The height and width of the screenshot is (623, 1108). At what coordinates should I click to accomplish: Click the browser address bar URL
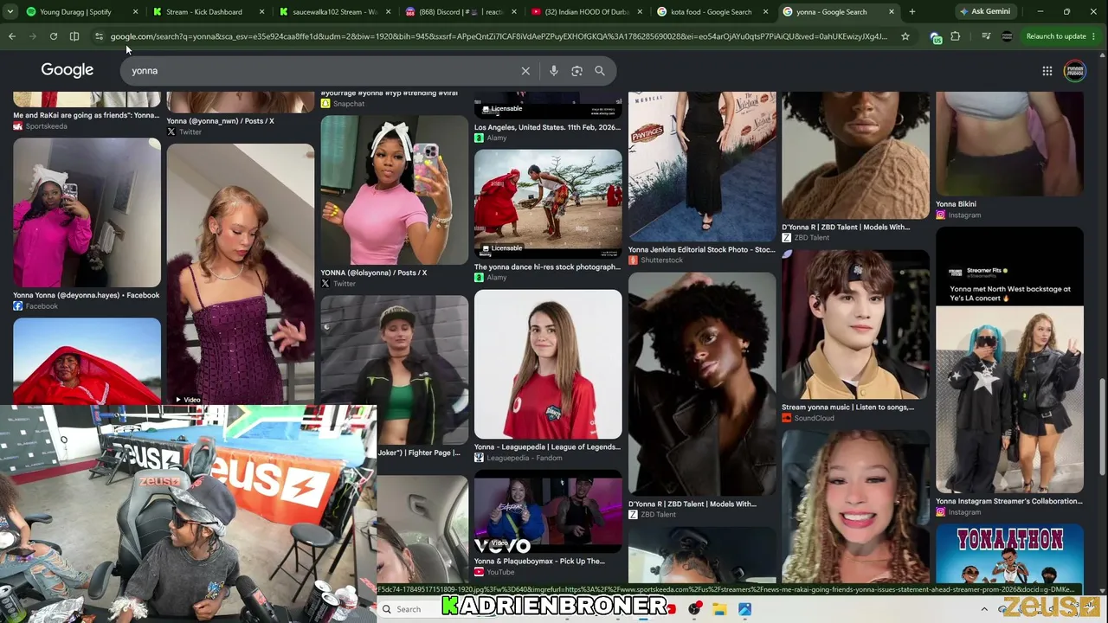point(499,36)
